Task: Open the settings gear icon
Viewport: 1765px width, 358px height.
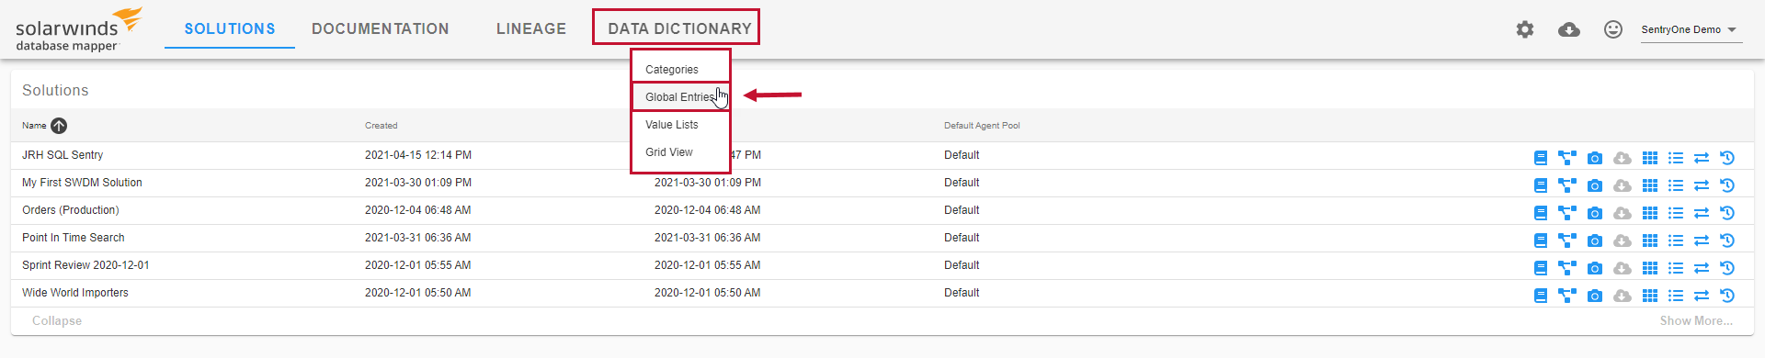Action: click(1525, 29)
